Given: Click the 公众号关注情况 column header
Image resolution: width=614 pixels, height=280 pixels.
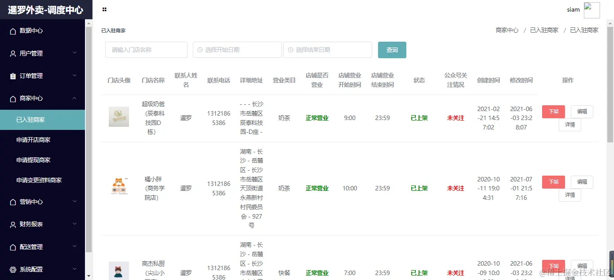Looking at the screenshot, I should pos(456,80).
